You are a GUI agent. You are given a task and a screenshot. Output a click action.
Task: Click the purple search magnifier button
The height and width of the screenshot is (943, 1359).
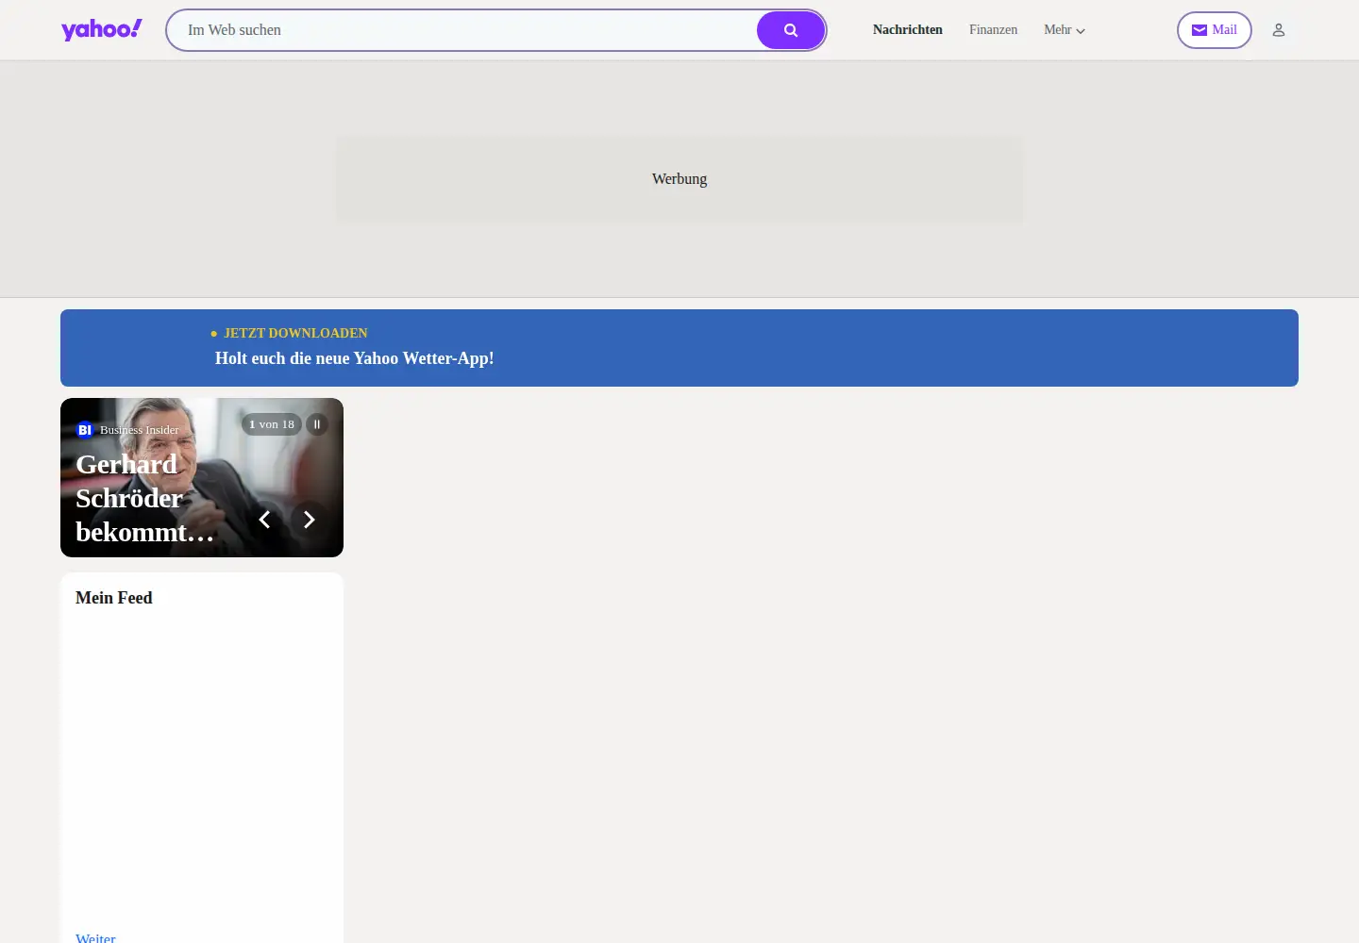791,30
